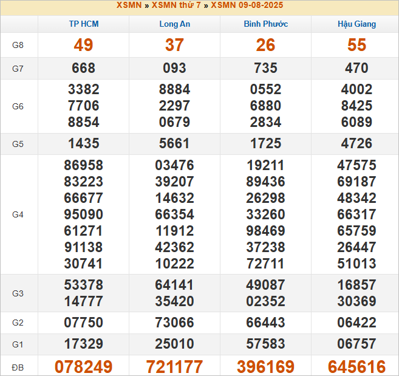Select Long An special prize 721177
Screen dimensions: 399x376
click(x=174, y=367)
